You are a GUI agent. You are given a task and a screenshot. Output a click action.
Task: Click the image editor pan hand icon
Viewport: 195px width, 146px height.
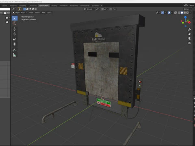tap(7, 22)
